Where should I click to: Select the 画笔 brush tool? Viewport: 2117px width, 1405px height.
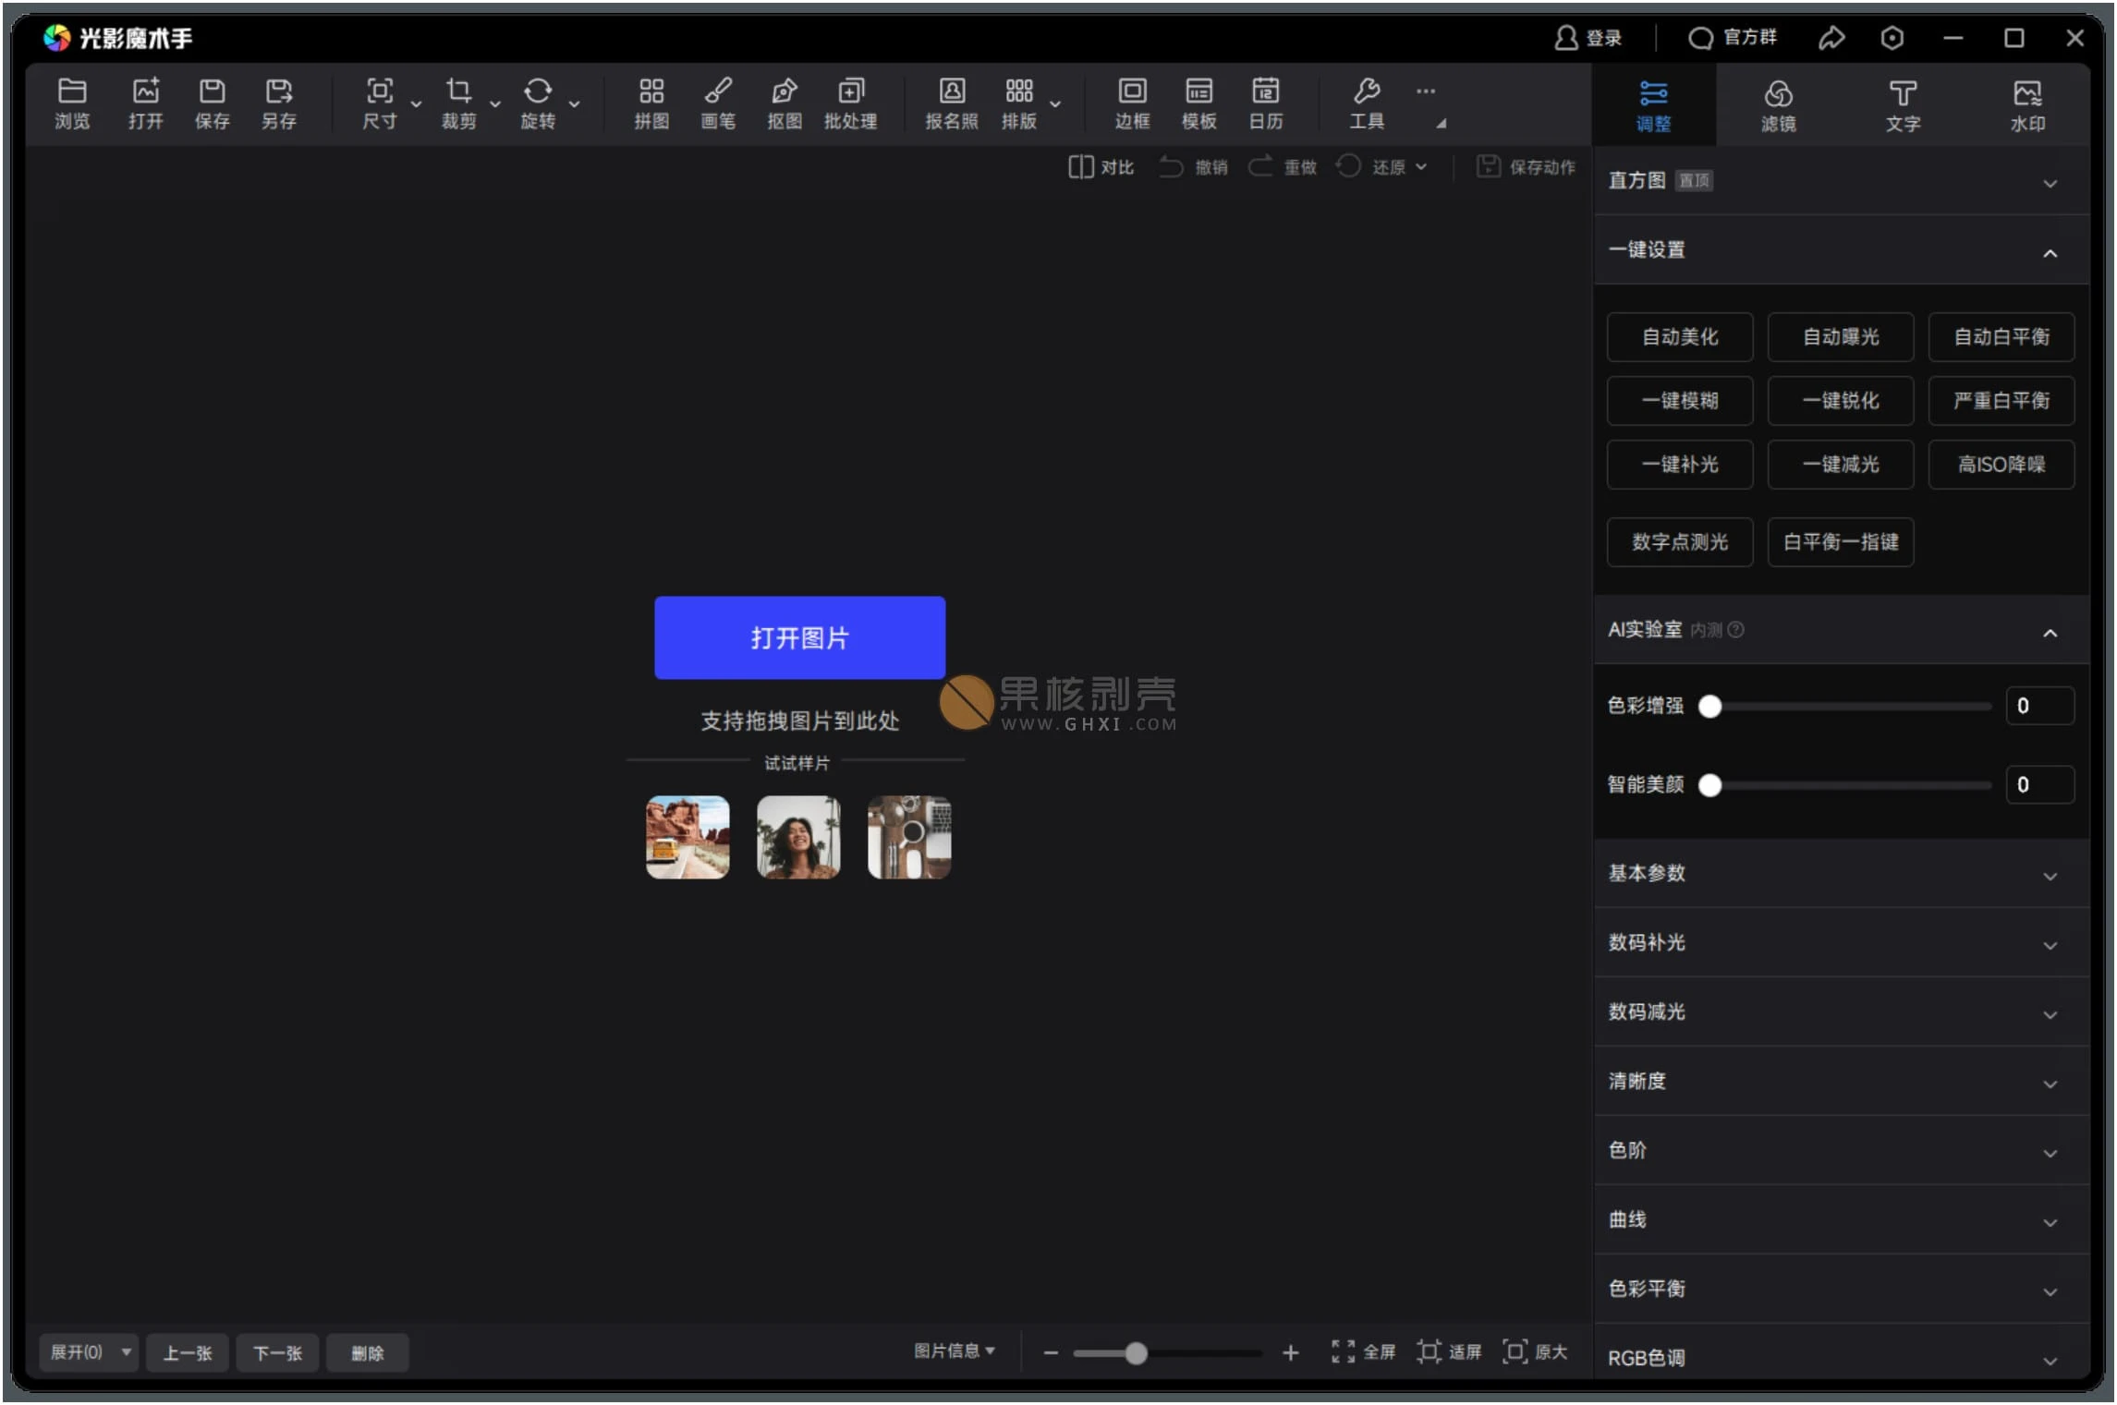[718, 103]
